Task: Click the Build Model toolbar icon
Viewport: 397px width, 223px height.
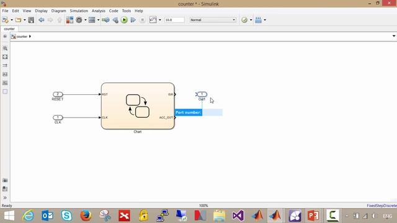Action: 258,20
